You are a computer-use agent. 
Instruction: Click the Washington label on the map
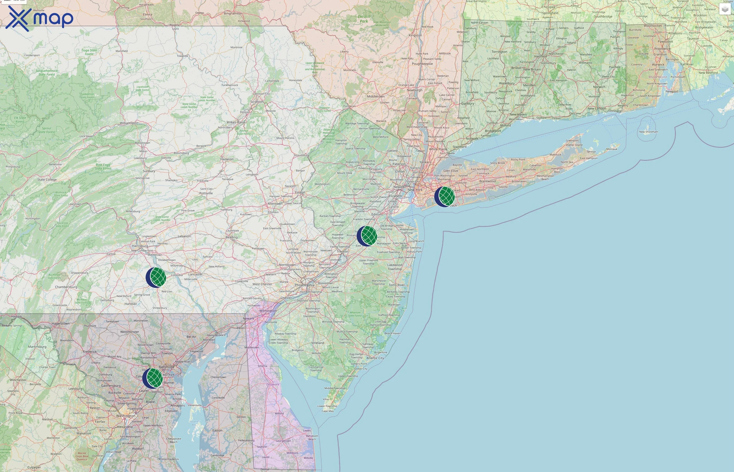[x=126, y=416]
